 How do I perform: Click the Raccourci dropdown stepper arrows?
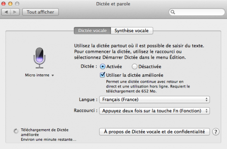click(x=206, y=111)
